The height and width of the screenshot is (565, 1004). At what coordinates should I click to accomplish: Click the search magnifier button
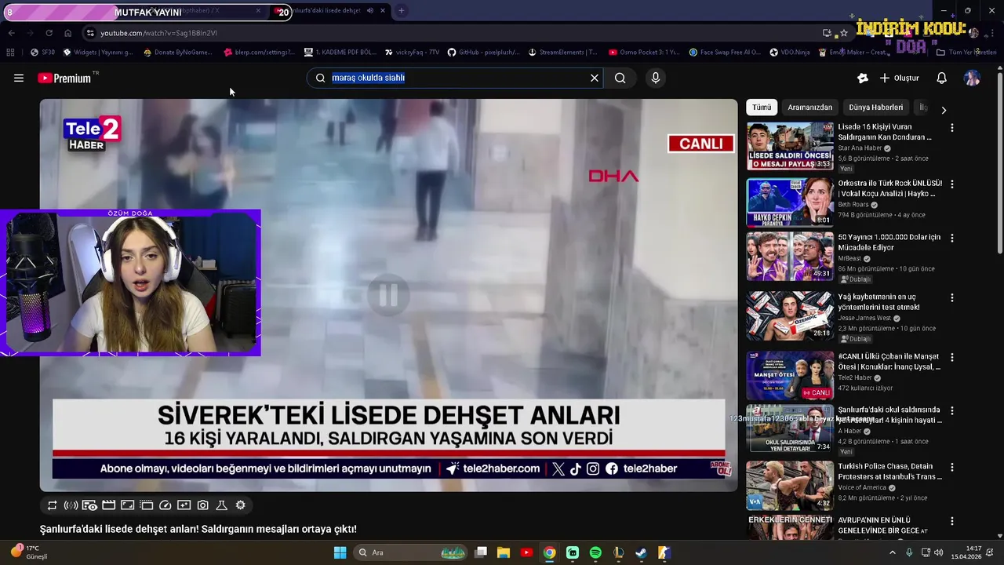pos(620,78)
